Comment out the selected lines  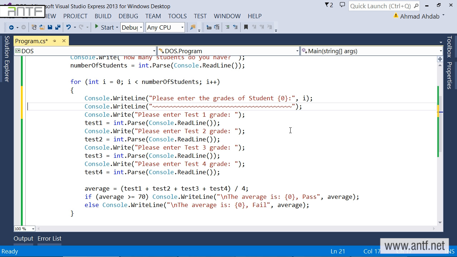point(227,27)
